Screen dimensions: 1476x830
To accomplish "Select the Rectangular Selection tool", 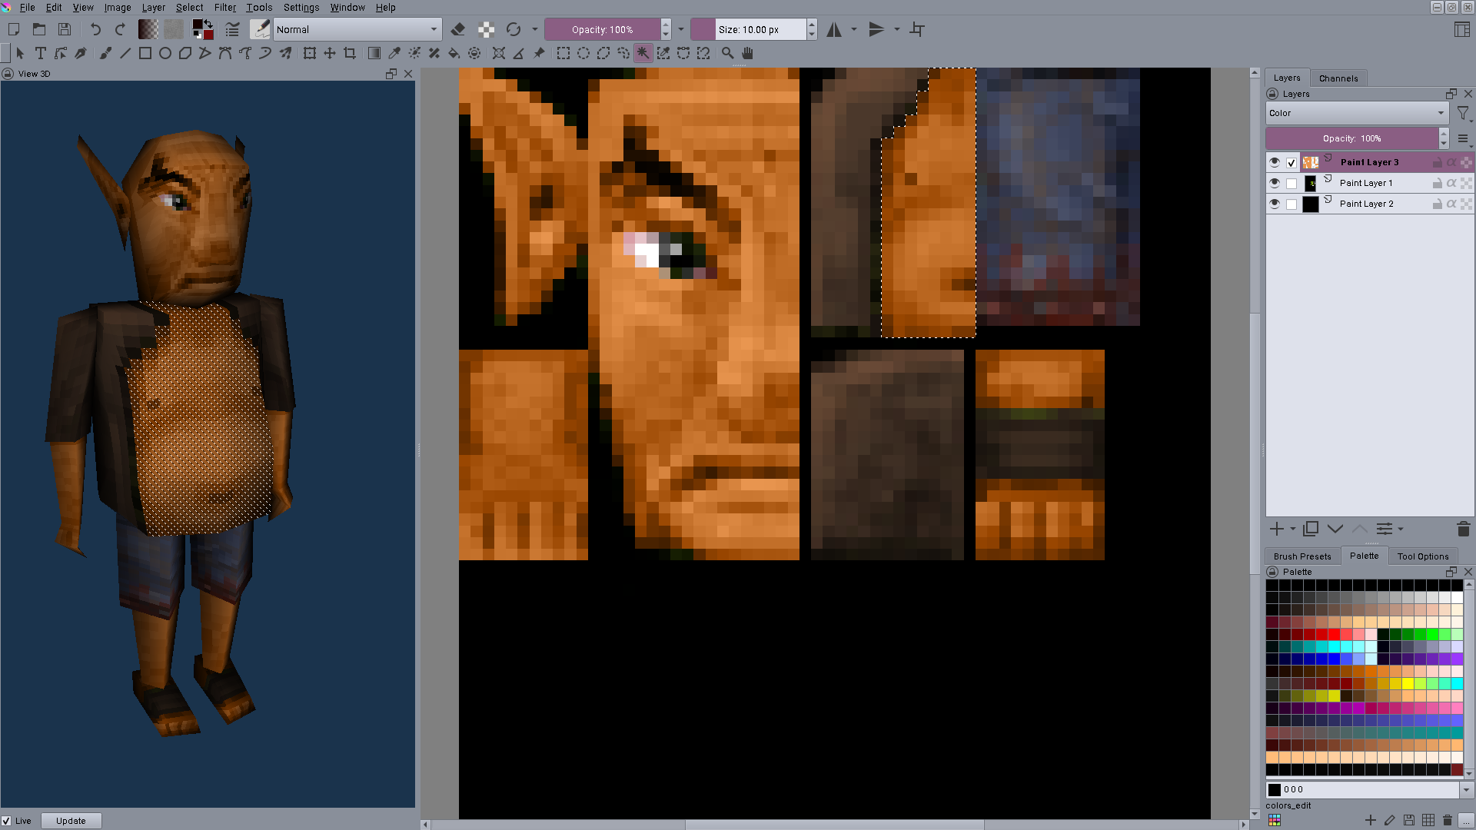I will (563, 53).
